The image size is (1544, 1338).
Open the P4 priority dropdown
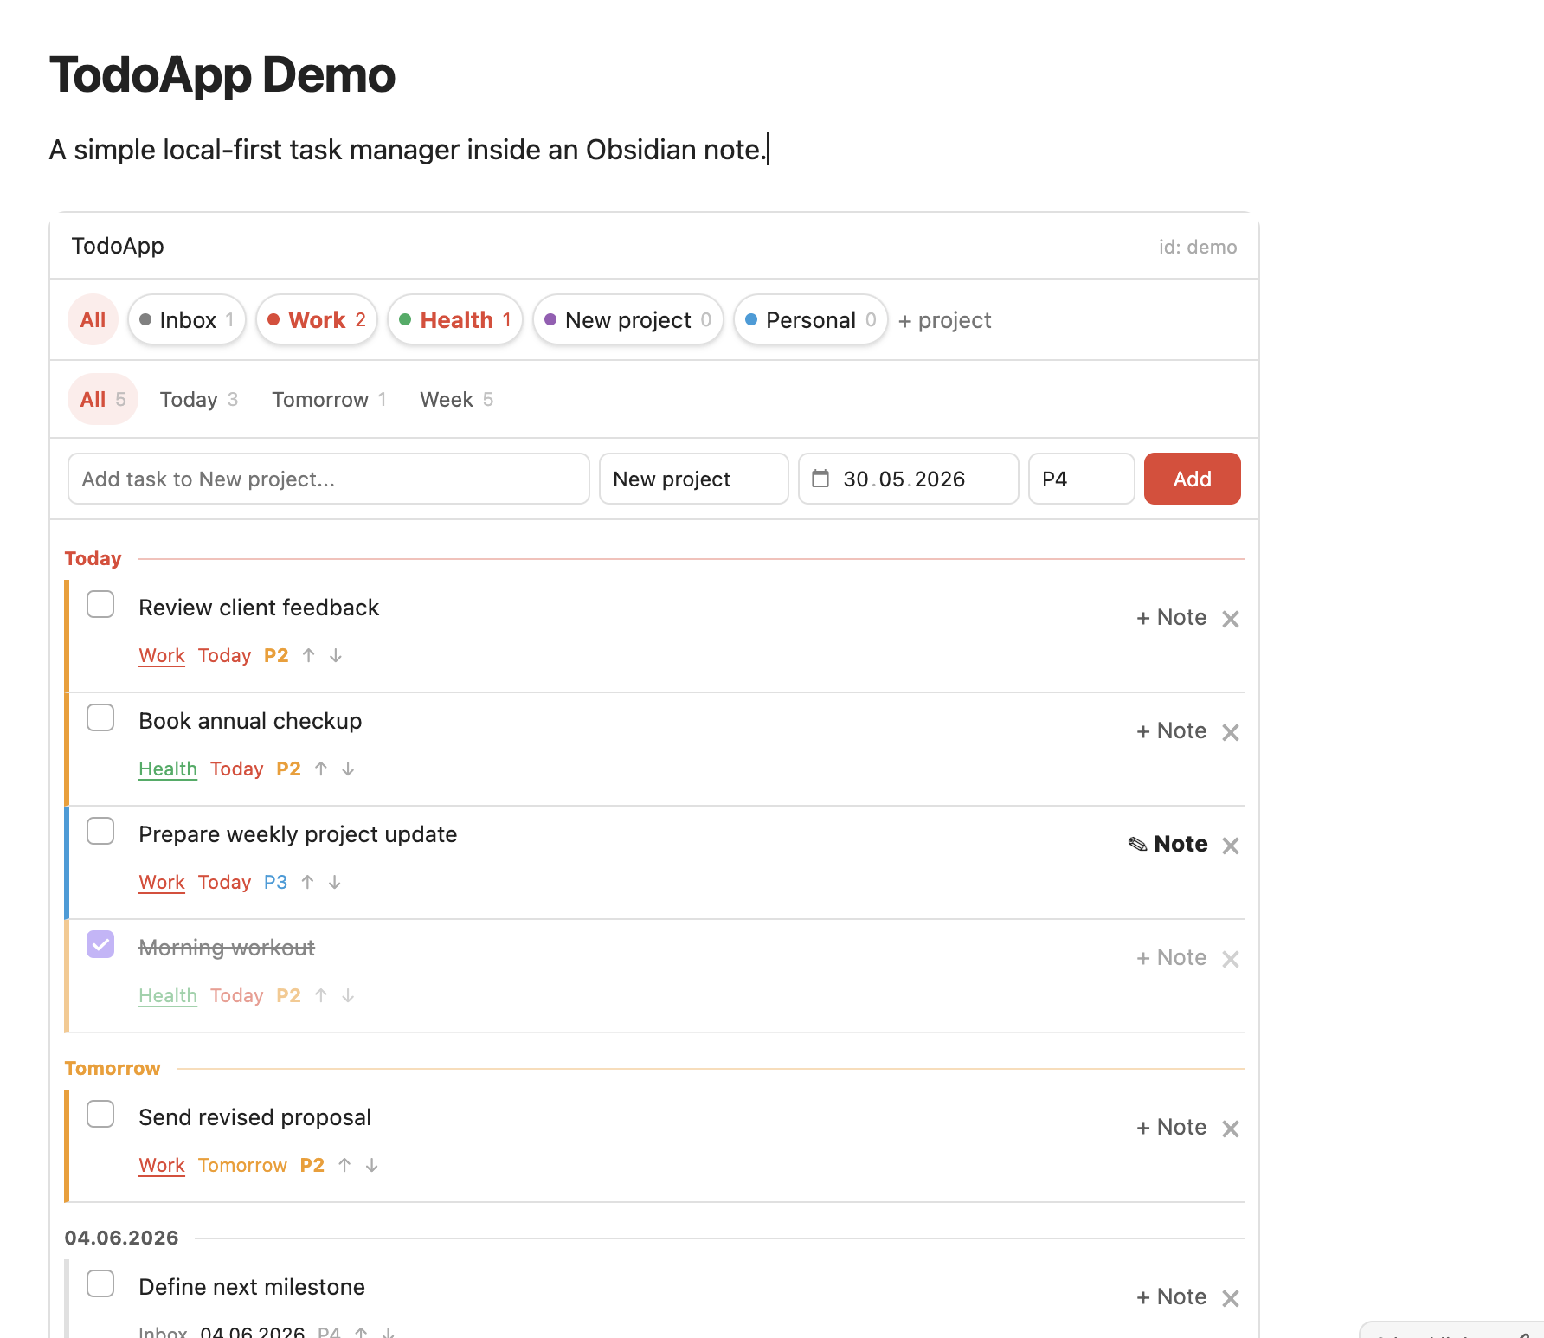1081,479
